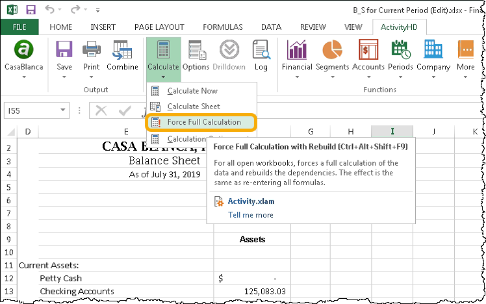Click the Drilldown ribbon icon

click(229, 49)
